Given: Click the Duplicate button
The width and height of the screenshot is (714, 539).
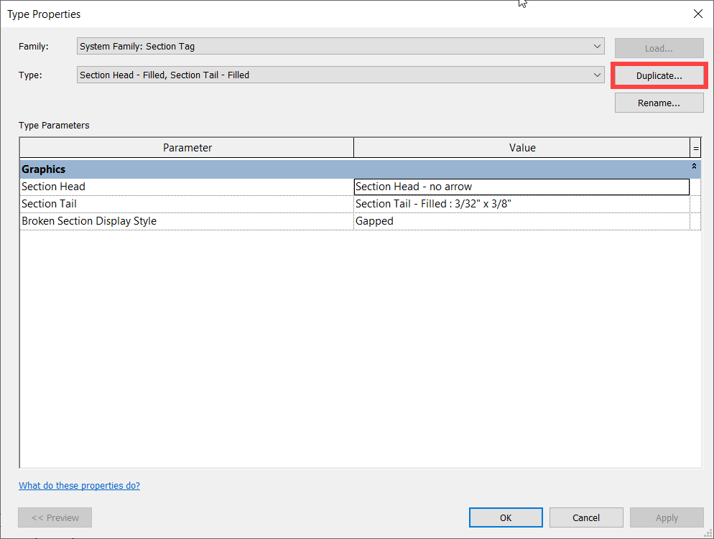Looking at the screenshot, I should click(x=658, y=75).
